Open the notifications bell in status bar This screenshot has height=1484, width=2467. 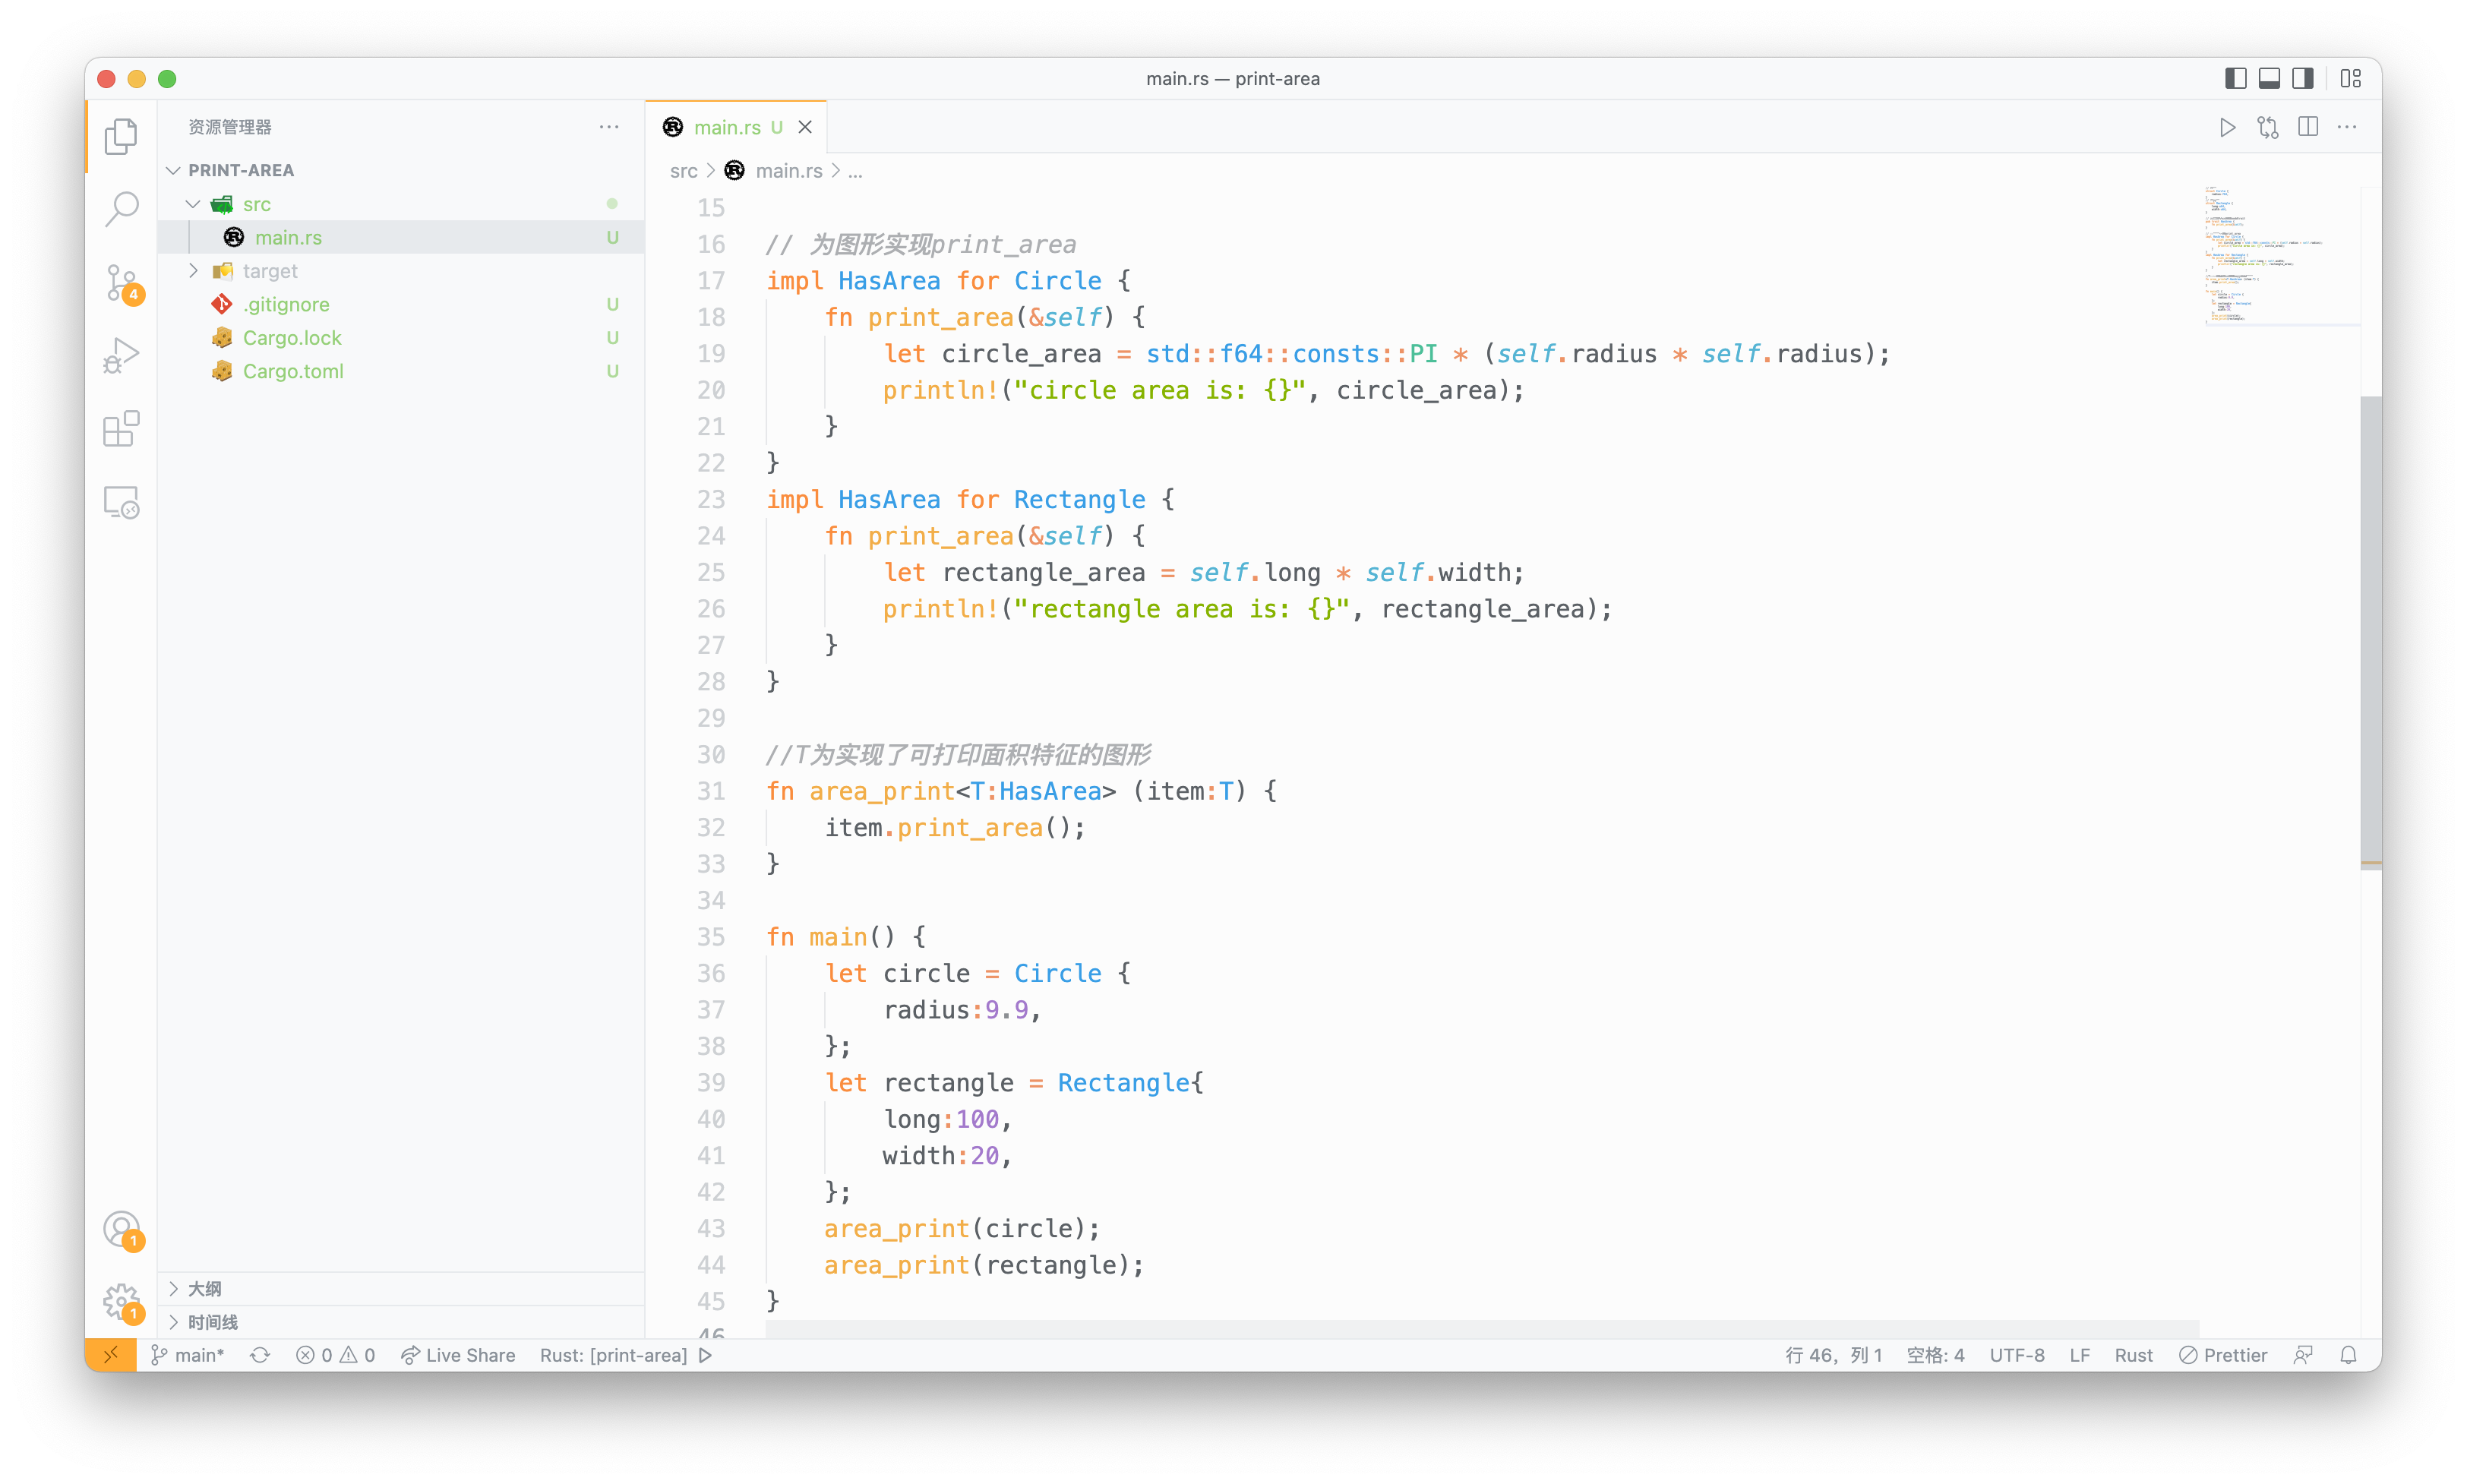[2349, 1355]
